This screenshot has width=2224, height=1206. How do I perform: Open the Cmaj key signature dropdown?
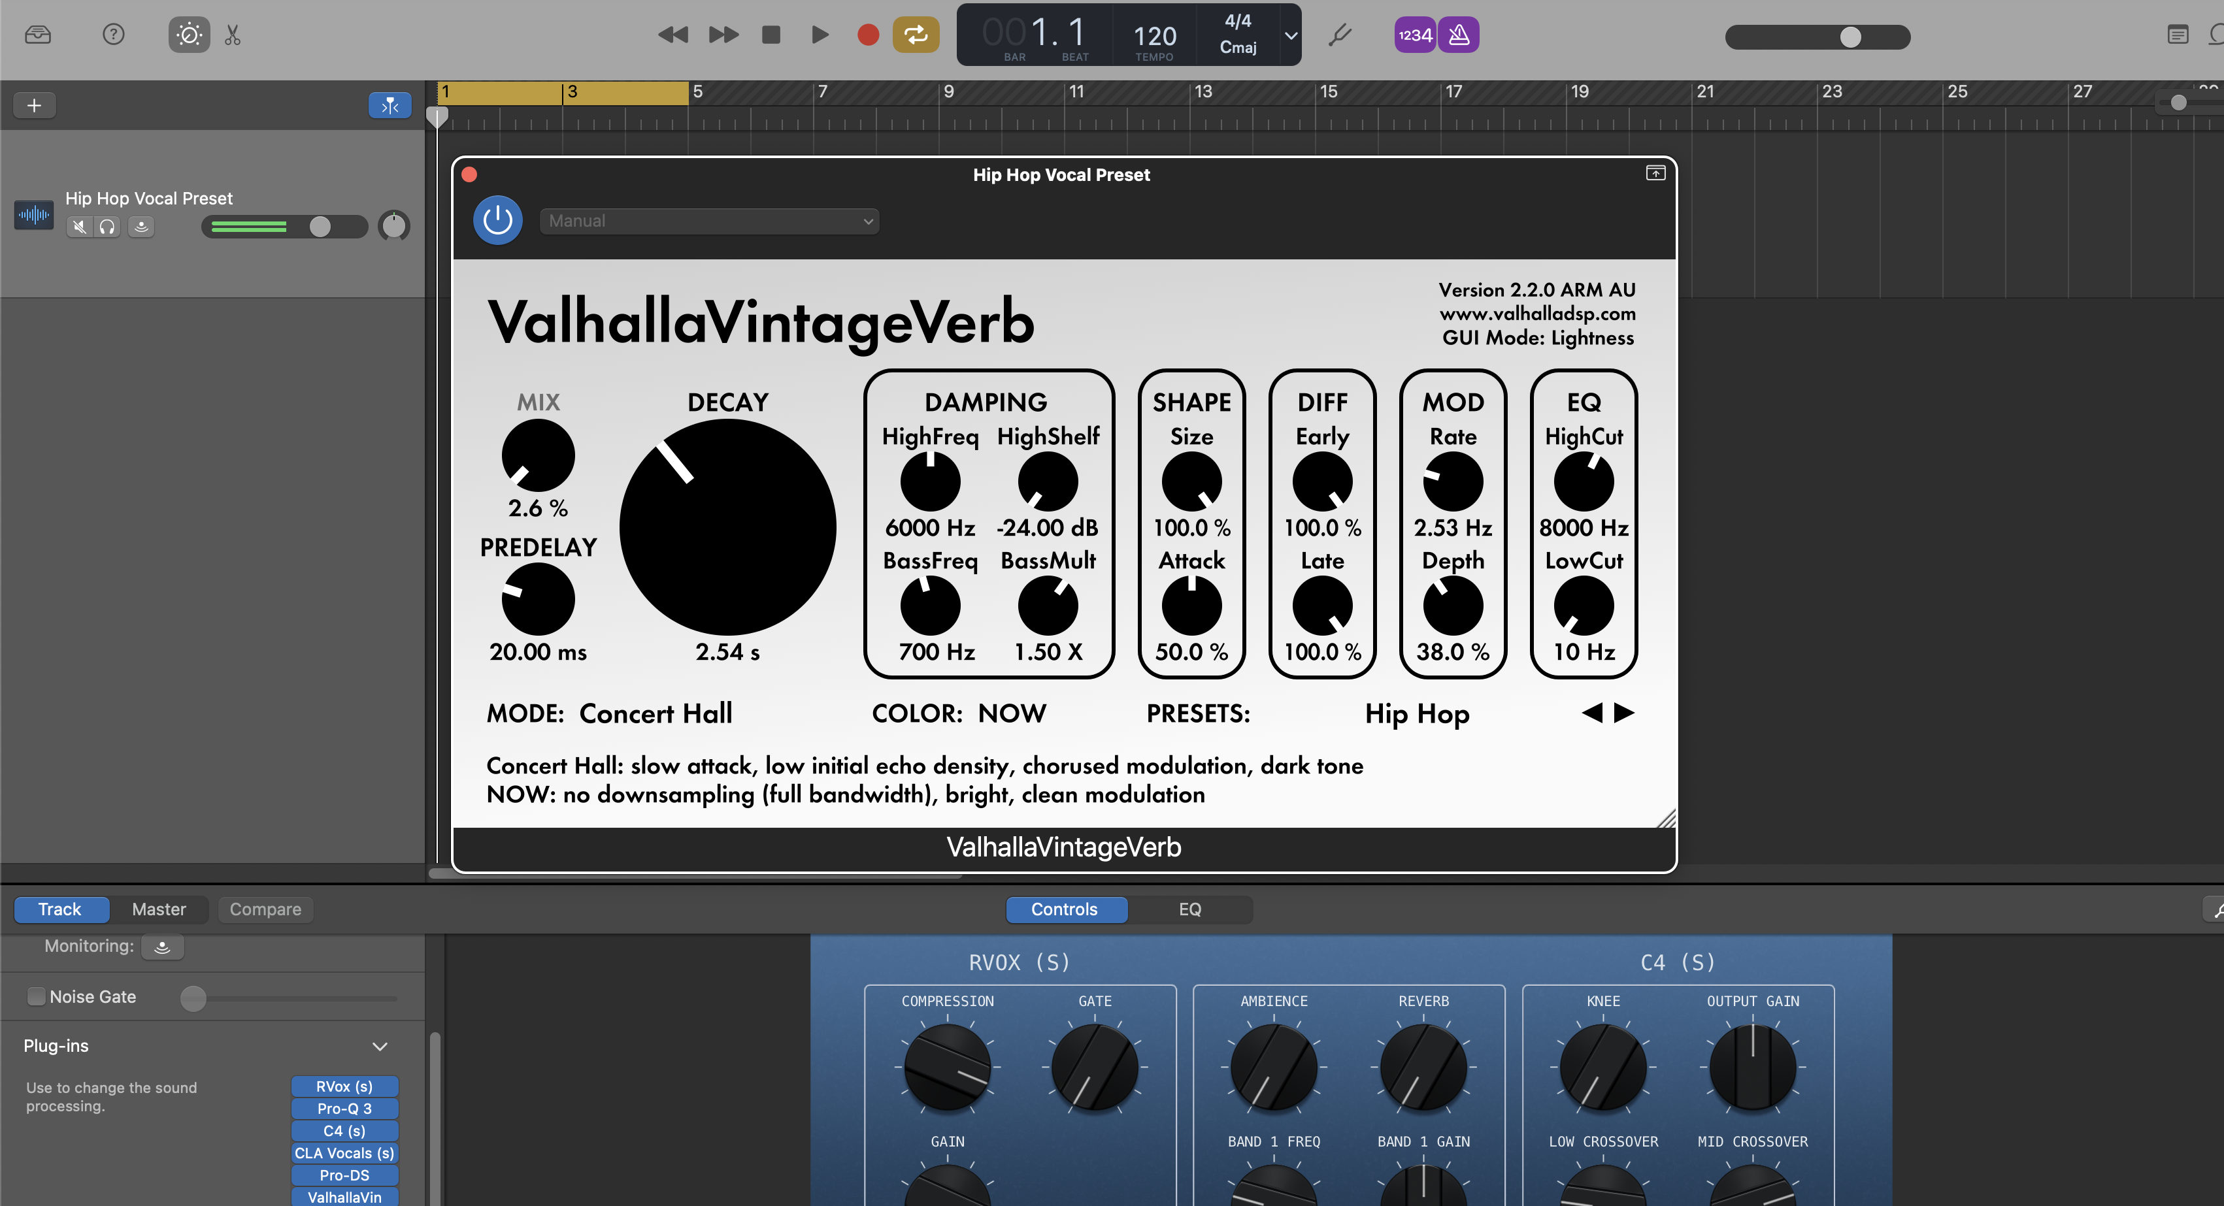tap(1251, 35)
